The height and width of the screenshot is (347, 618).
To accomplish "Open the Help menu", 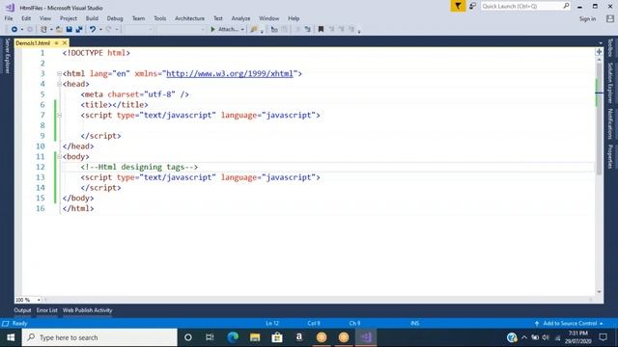I will pyautogui.click(x=294, y=18).
